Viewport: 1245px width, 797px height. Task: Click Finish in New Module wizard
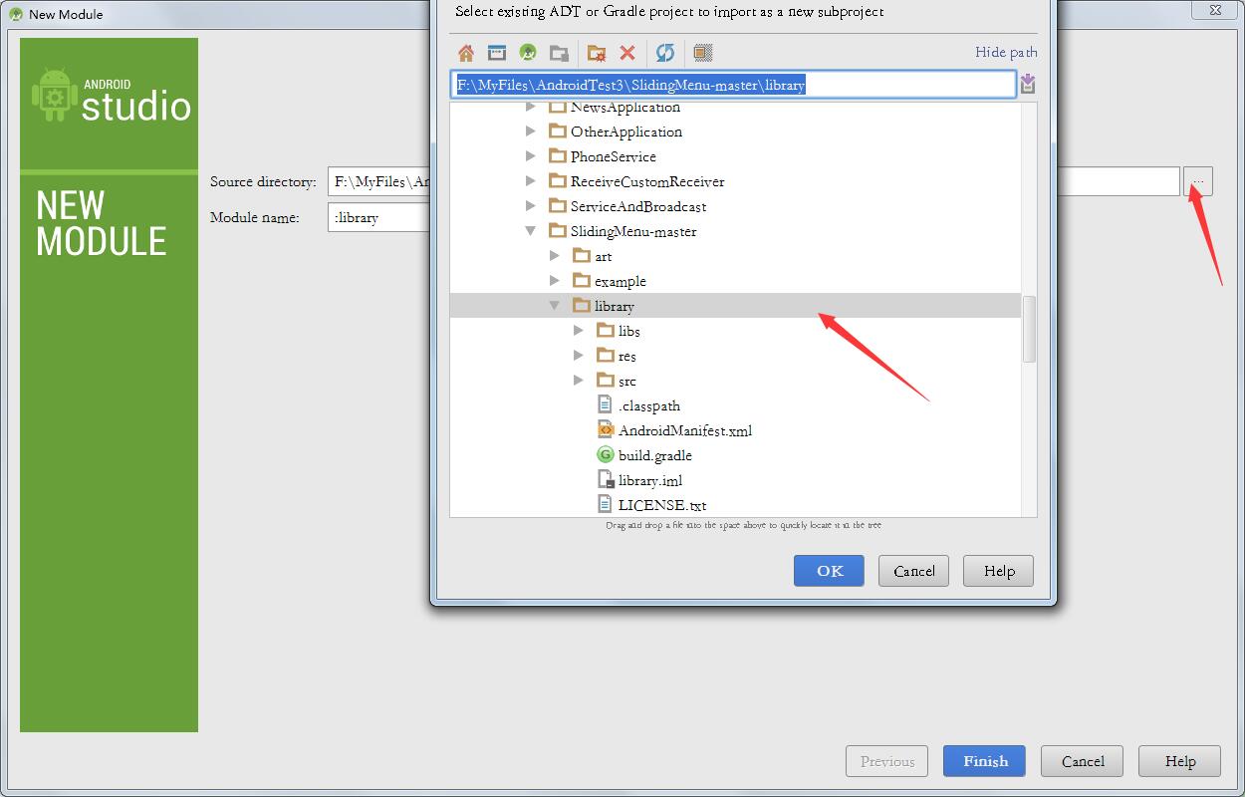pos(985,761)
